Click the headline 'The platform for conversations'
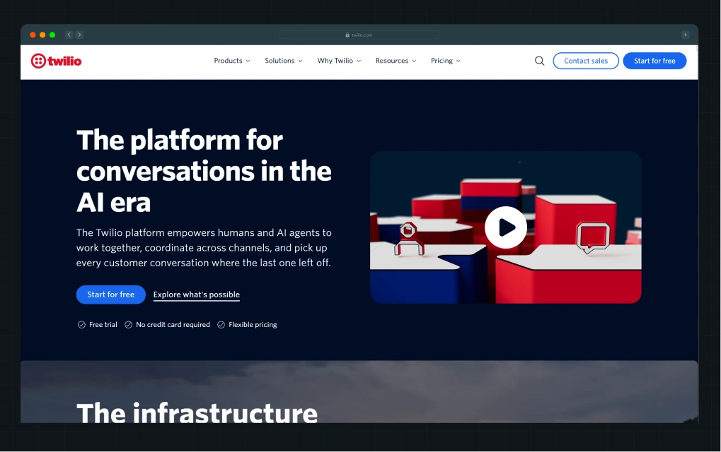The width and height of the screenshot is (721, 452). [x=204, y=171]
